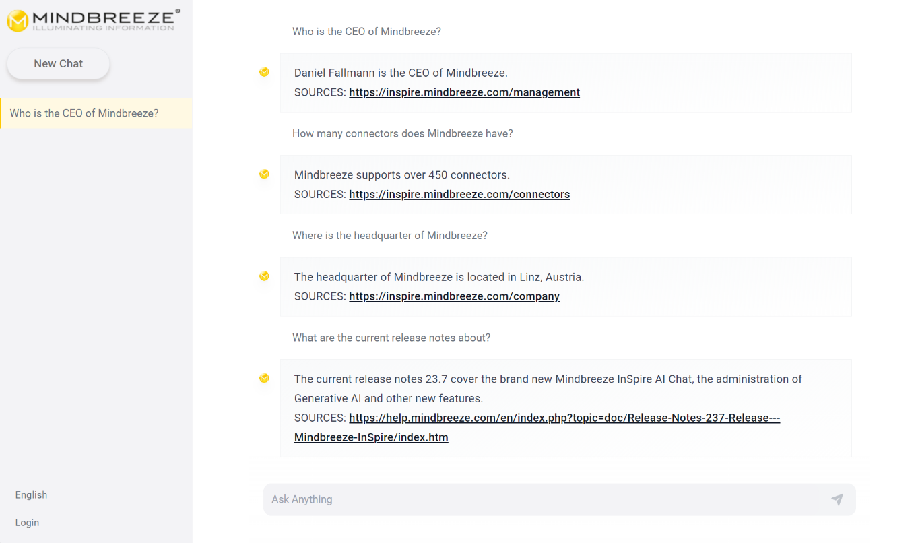Click question 'How many connectors does Mindbreeze have?'
This screenshot has height=543, width=916.
tap(403, 134)
